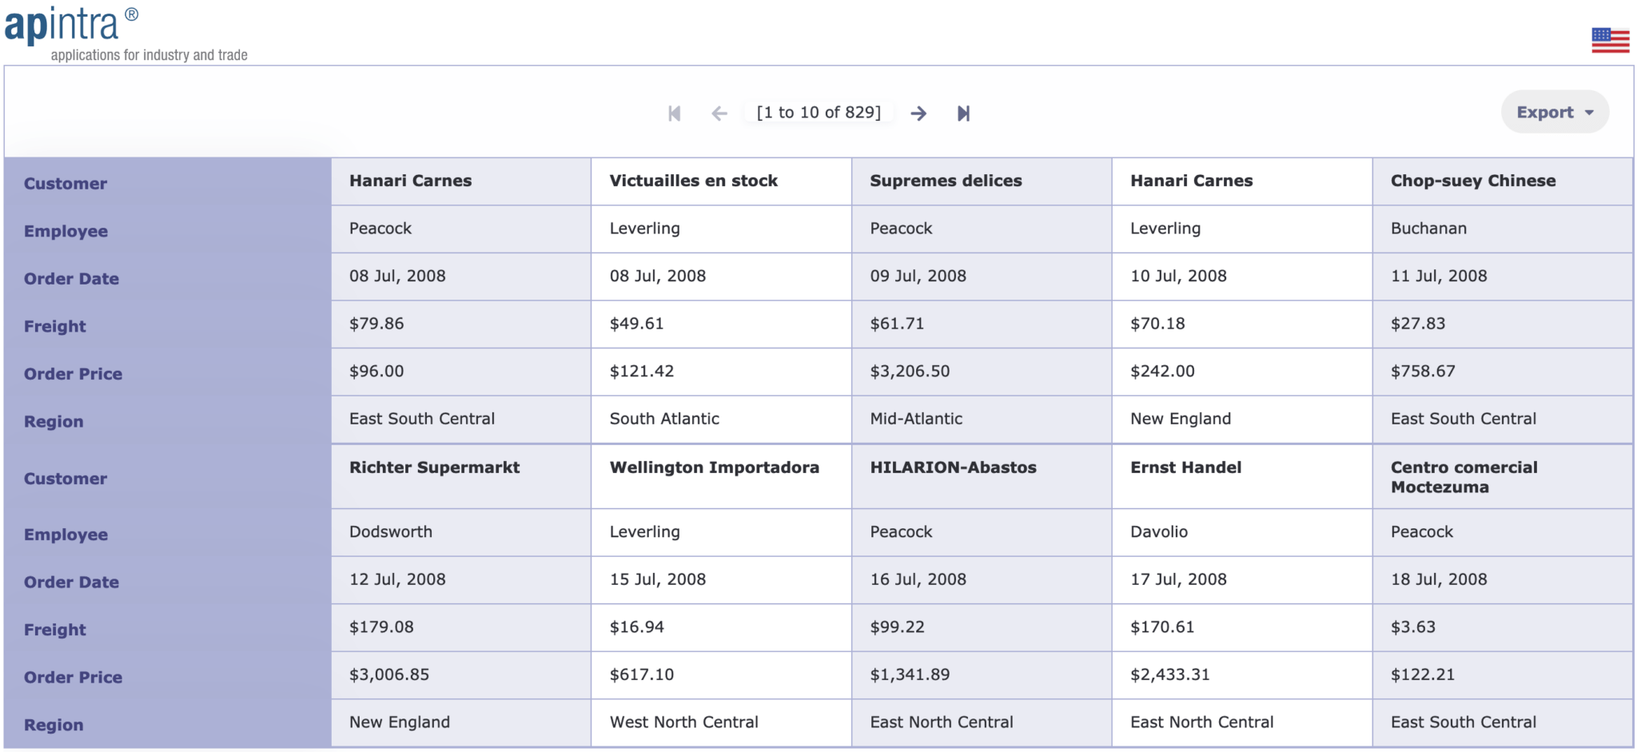
Task: Select the Dodsworth employee cell
Action: click(x=461, y=532)
